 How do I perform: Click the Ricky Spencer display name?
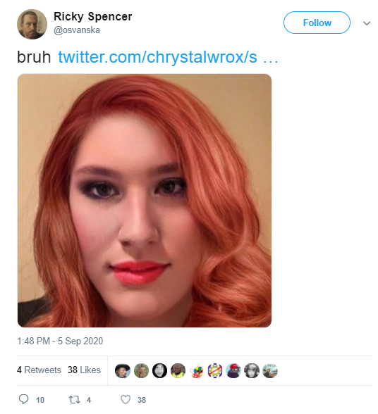tap(92, 16)
